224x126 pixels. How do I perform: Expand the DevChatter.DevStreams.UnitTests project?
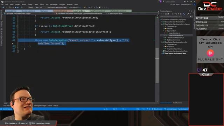161,51
